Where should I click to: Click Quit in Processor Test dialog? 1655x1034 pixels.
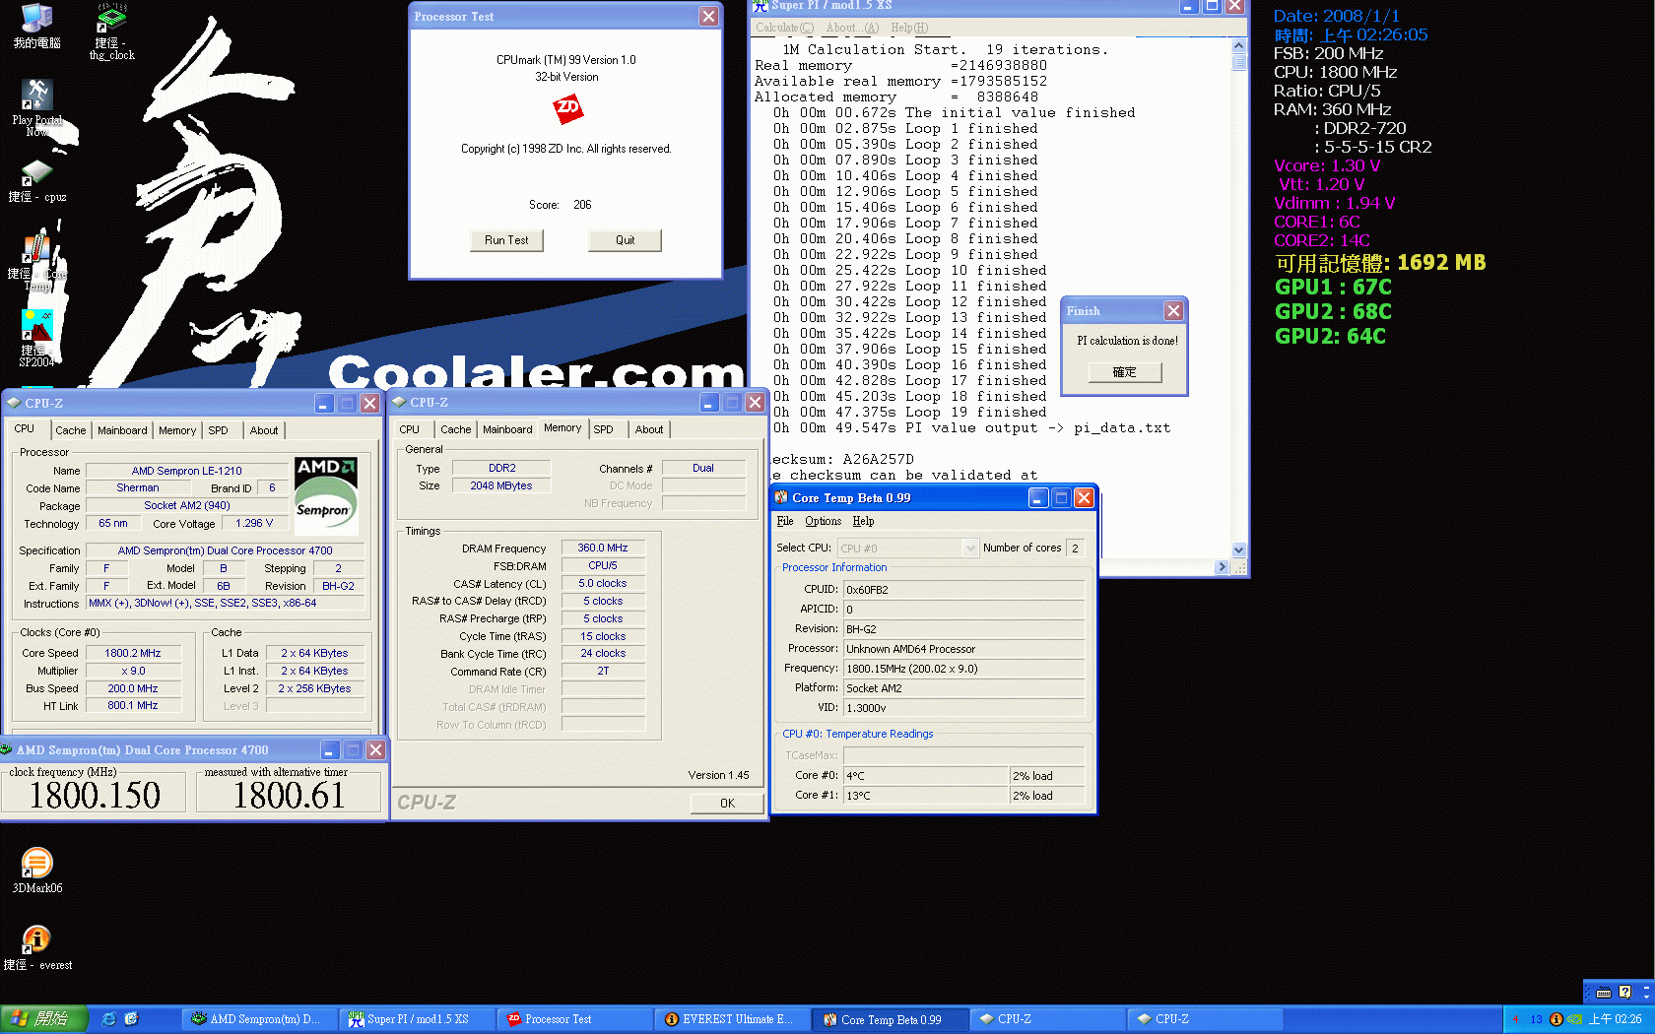point(625,240)
